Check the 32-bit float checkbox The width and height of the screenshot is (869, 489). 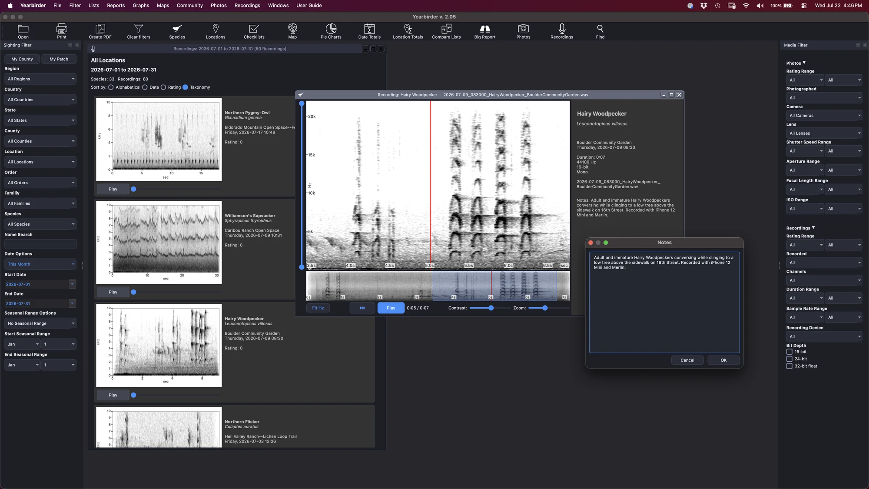pyautogui.click(x=789, y=366)
